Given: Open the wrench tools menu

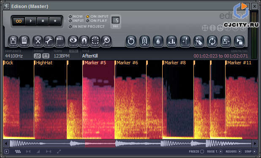Looking at the screenshot, I should coord(49,41).
